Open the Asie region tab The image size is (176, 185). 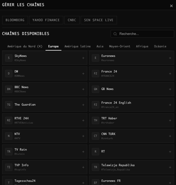click(100, 46)
